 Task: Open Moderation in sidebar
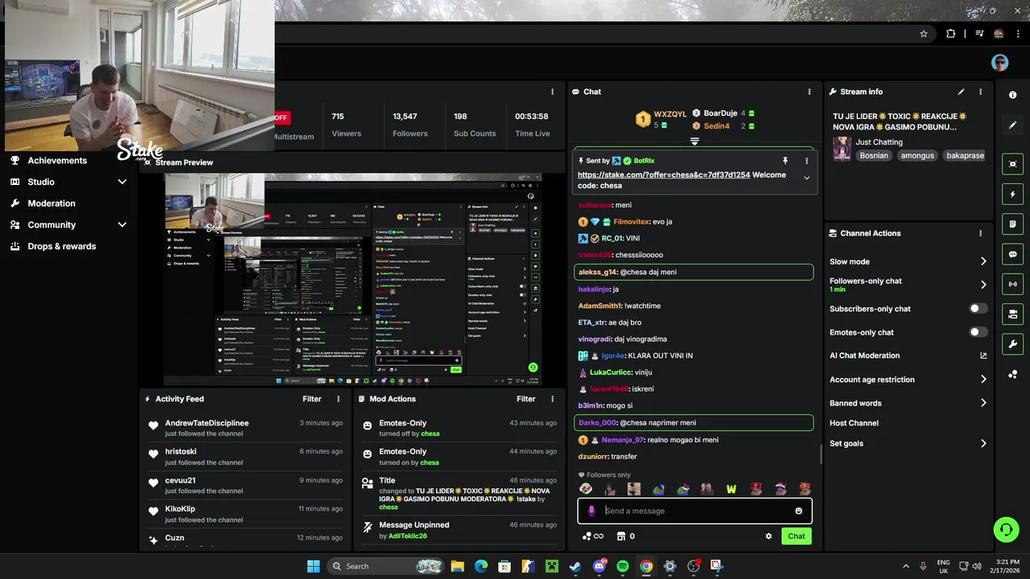click(x=51, y=203)
